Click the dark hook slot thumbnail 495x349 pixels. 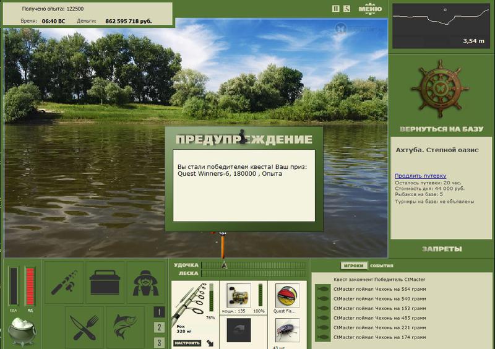tap(239, 330)
